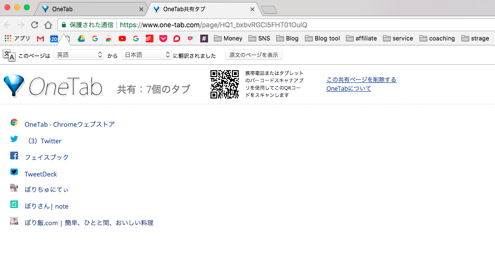The image size is (495, 272).
Task: Open the red Todoist bookmark icon
Action: tap(149, 39)
